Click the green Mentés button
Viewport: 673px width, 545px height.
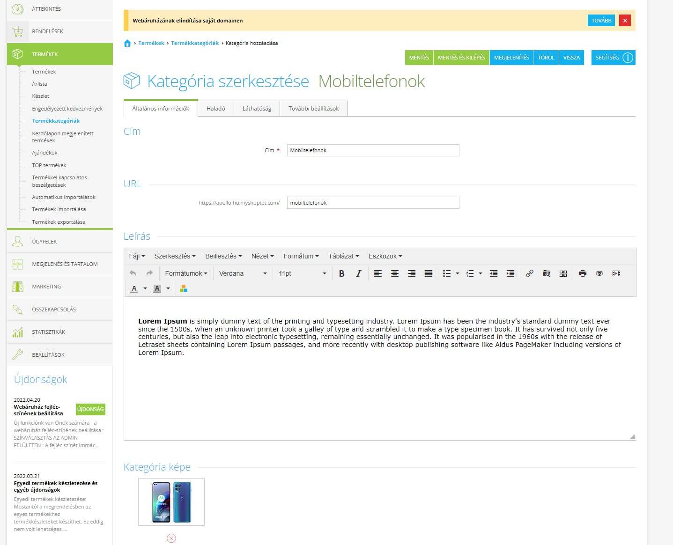419,58
